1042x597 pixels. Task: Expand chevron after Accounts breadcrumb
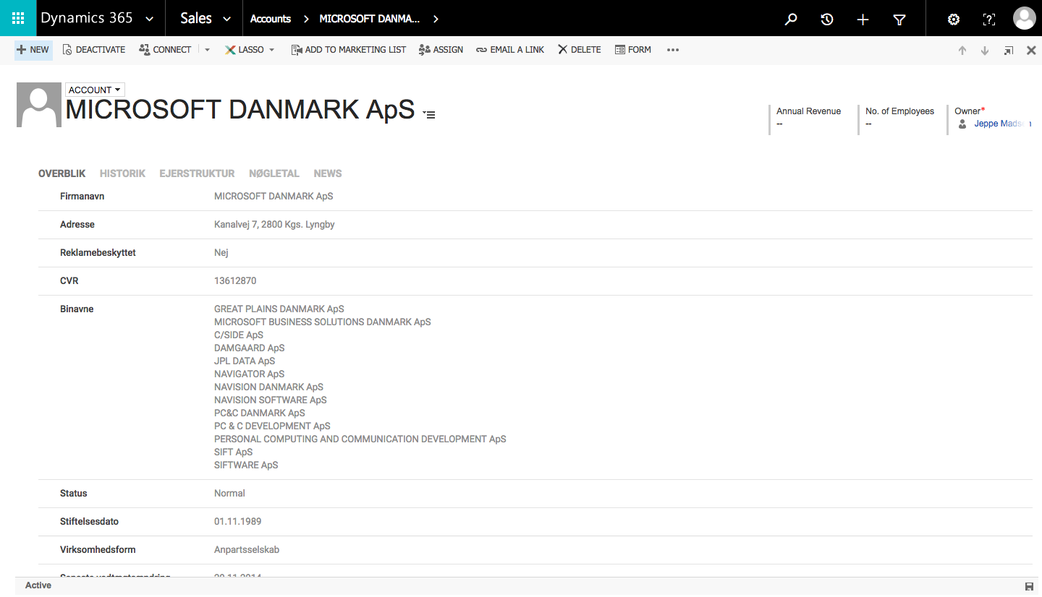(x=306, y=19)
